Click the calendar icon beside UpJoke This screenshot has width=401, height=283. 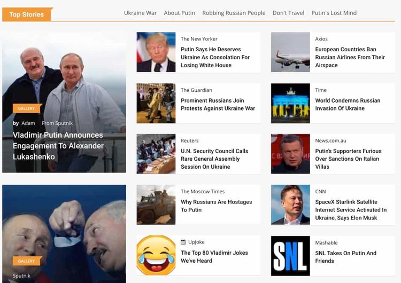pos(183,242)
